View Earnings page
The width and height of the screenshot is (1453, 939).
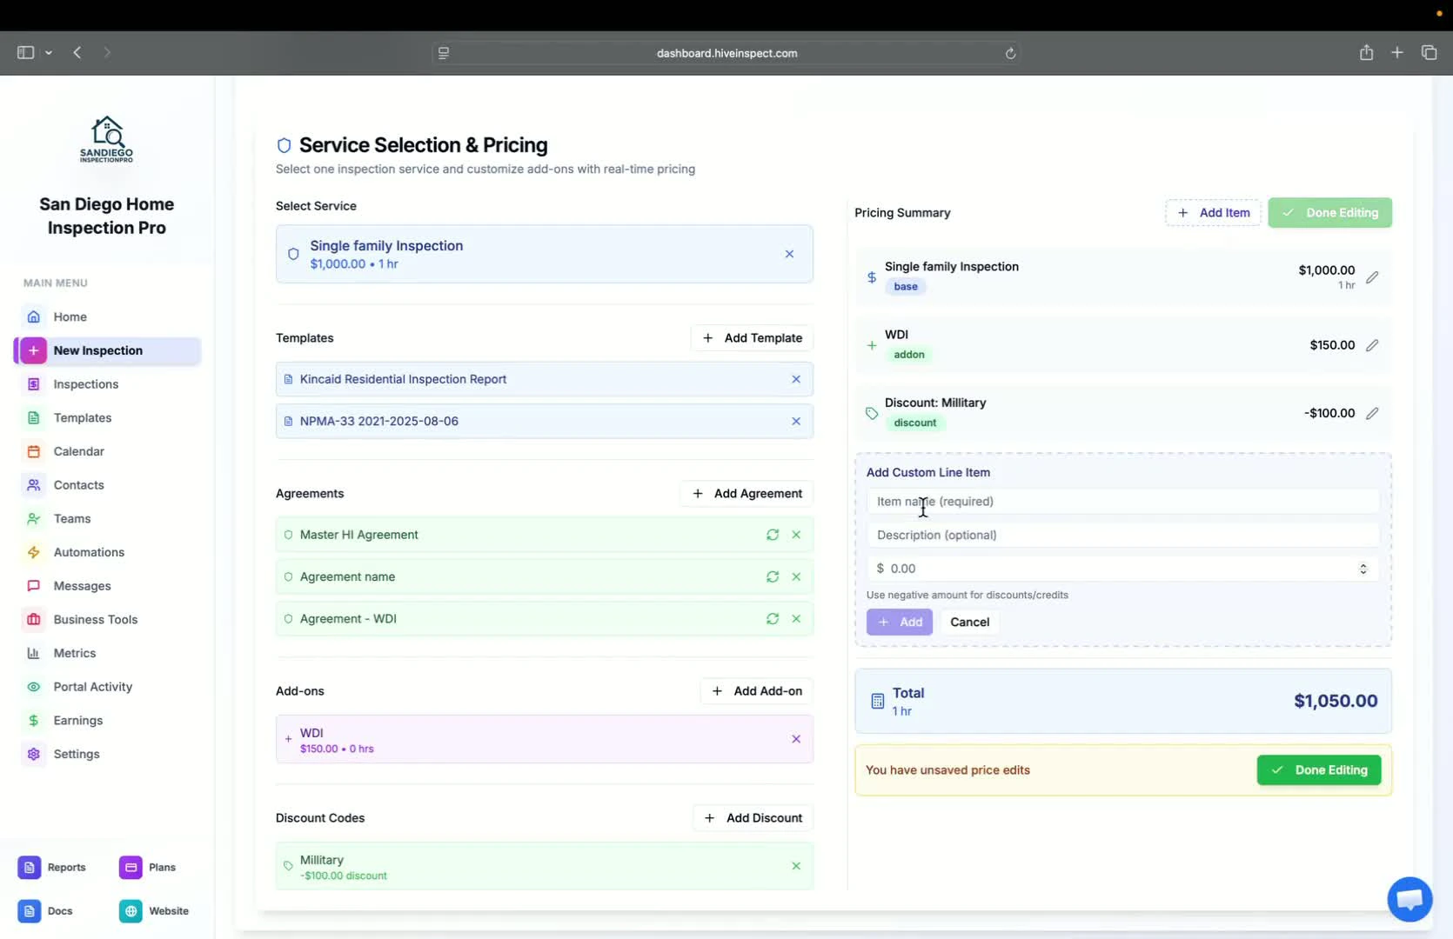[77, 721]
